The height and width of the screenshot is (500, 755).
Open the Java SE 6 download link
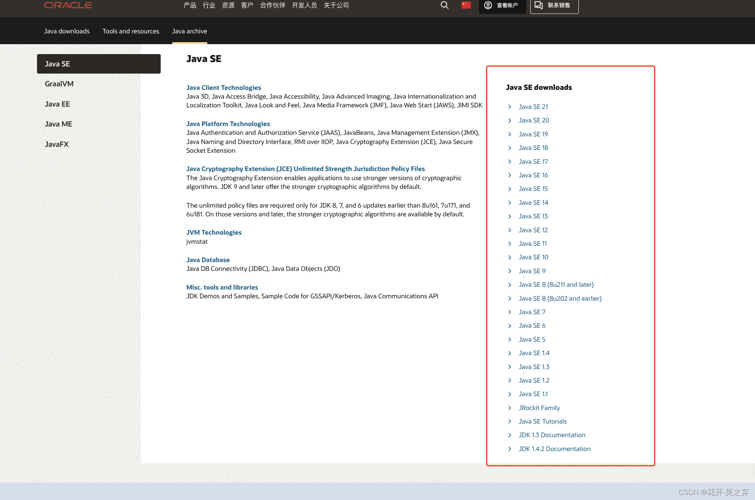point(532,325)
